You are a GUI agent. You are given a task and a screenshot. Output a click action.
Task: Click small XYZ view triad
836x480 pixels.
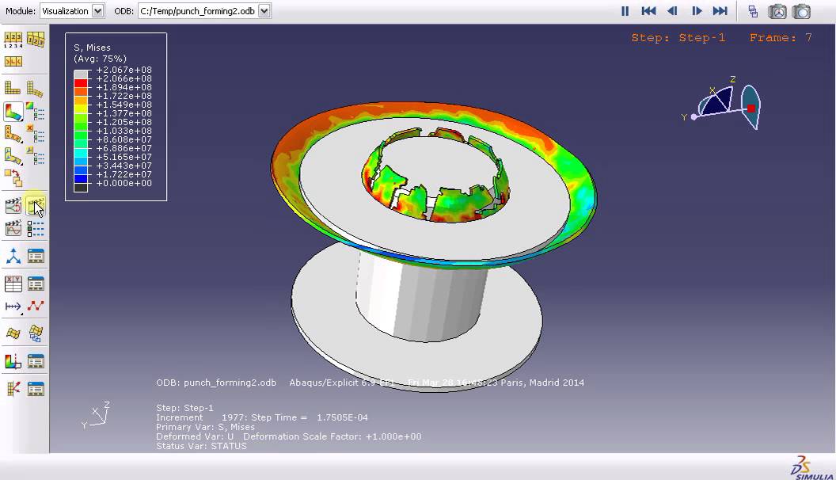[x=96, y=415]
